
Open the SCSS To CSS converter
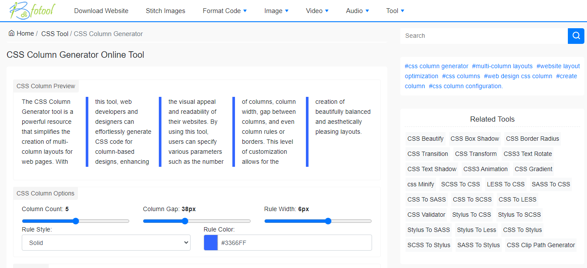coord(460,184)
